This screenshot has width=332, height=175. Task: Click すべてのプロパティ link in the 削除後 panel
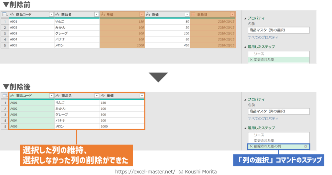pos(263,119)
